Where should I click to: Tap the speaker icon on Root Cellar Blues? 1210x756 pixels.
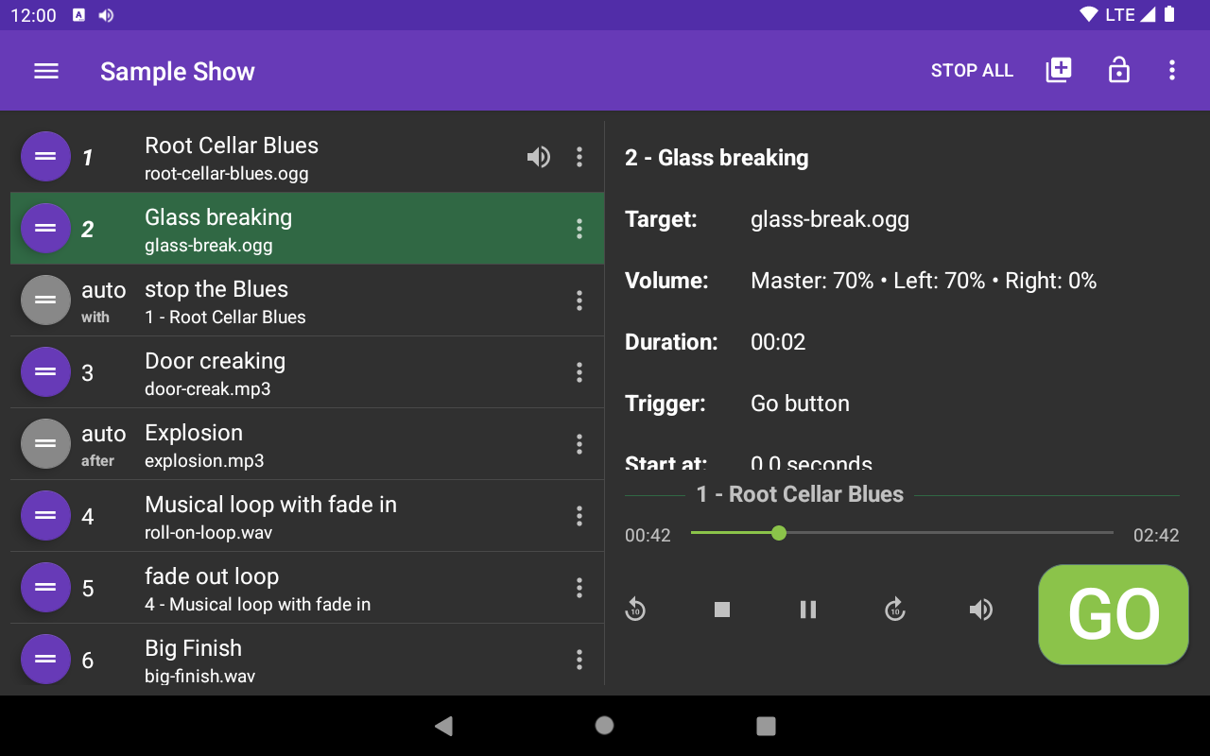tap(539, 157)
